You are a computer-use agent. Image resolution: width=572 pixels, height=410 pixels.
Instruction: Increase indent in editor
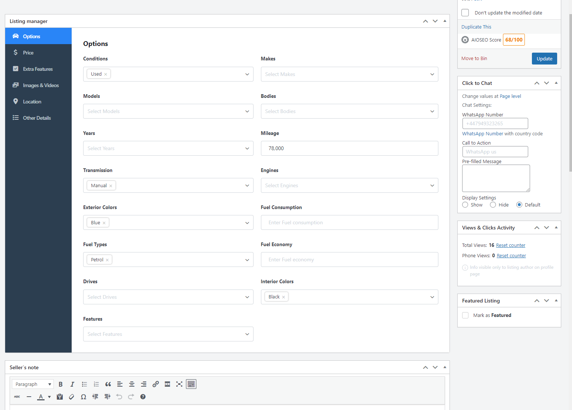point(107,397)
